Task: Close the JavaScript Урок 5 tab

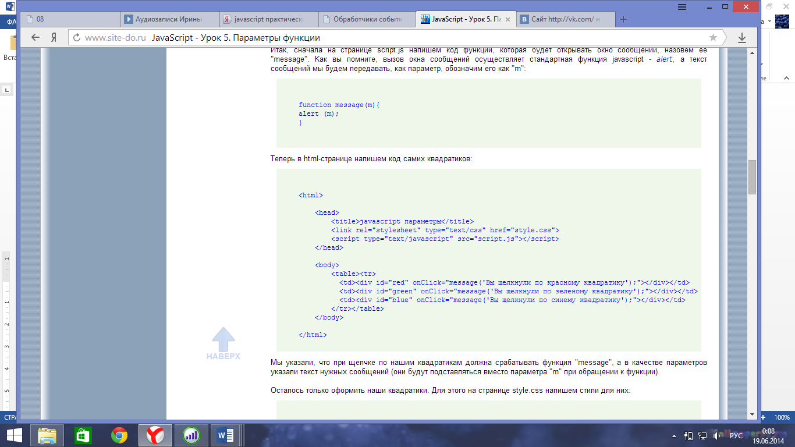Action: point(508,19)
